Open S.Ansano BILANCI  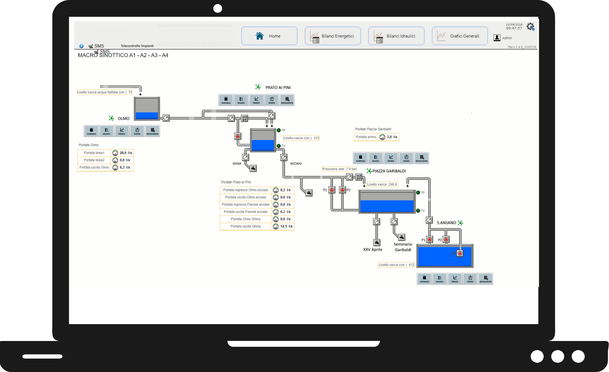click(440, 279)
